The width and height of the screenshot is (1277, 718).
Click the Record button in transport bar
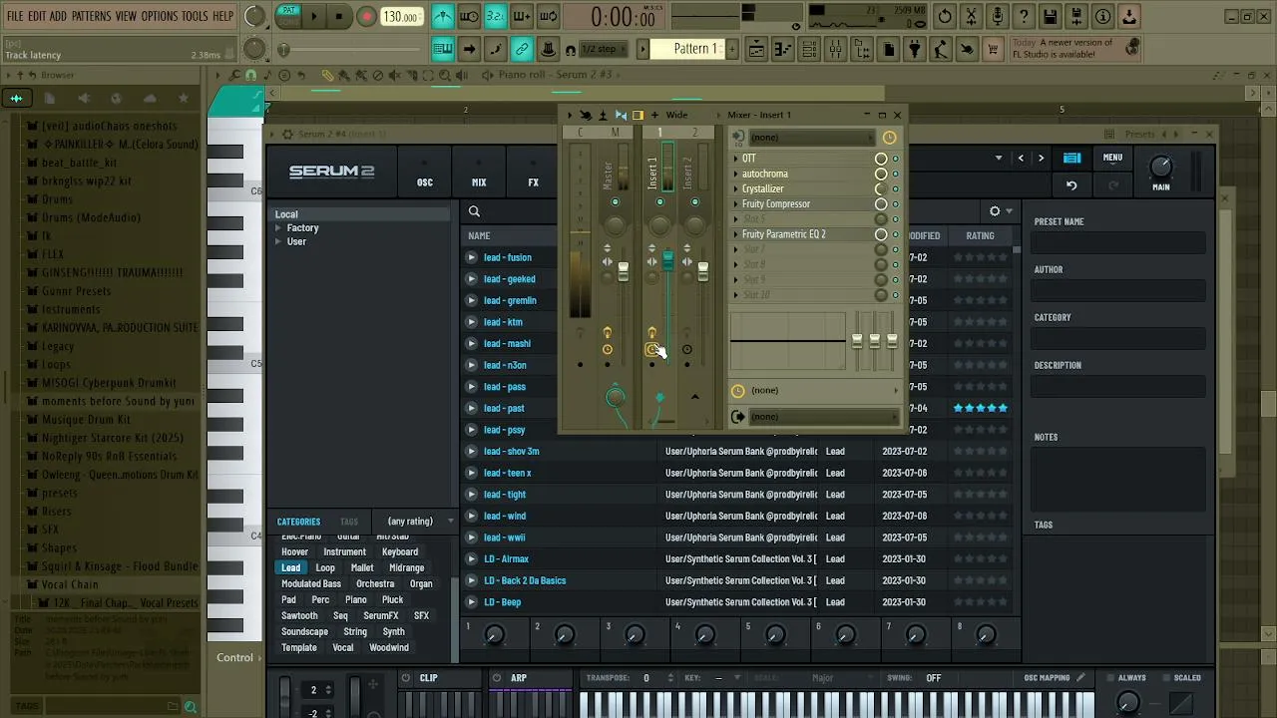[367, 16]
